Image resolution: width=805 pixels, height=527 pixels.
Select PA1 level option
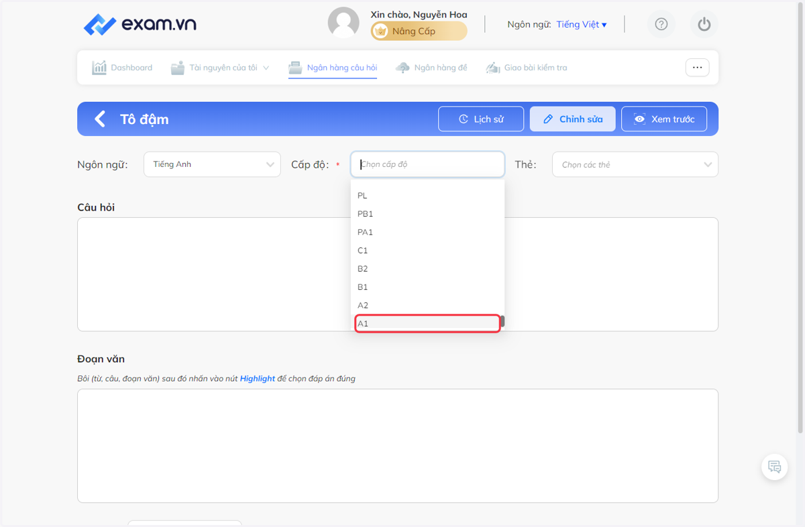tap(427, 232)
